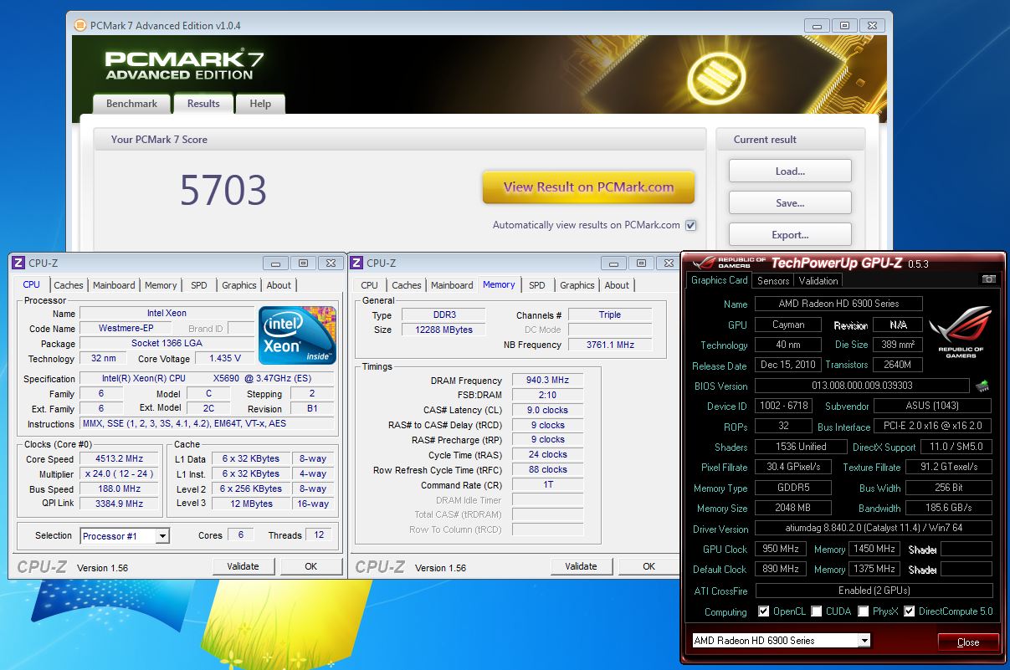Toggle automatically view results on PCMark.com checkbox
The width and height of the screenshot is (1010, 670).
[x=690, y=225]
